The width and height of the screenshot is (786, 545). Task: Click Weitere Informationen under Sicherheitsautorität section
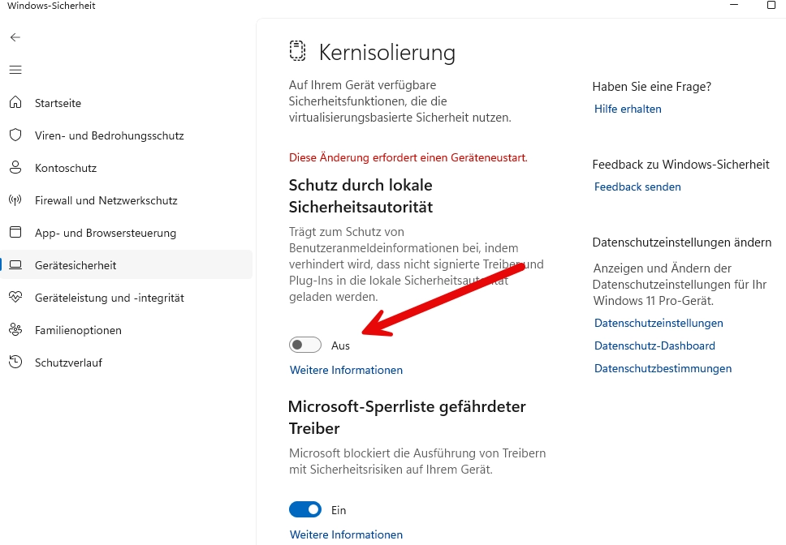(346, 370)
